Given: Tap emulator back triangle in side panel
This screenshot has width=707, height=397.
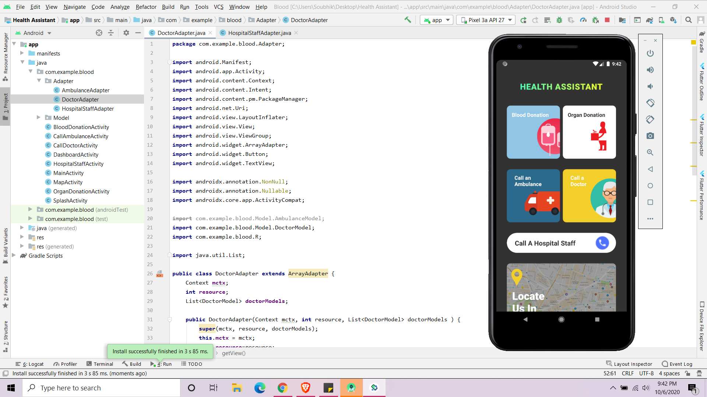Looking at the screenshot, I should tap(650, 169).
